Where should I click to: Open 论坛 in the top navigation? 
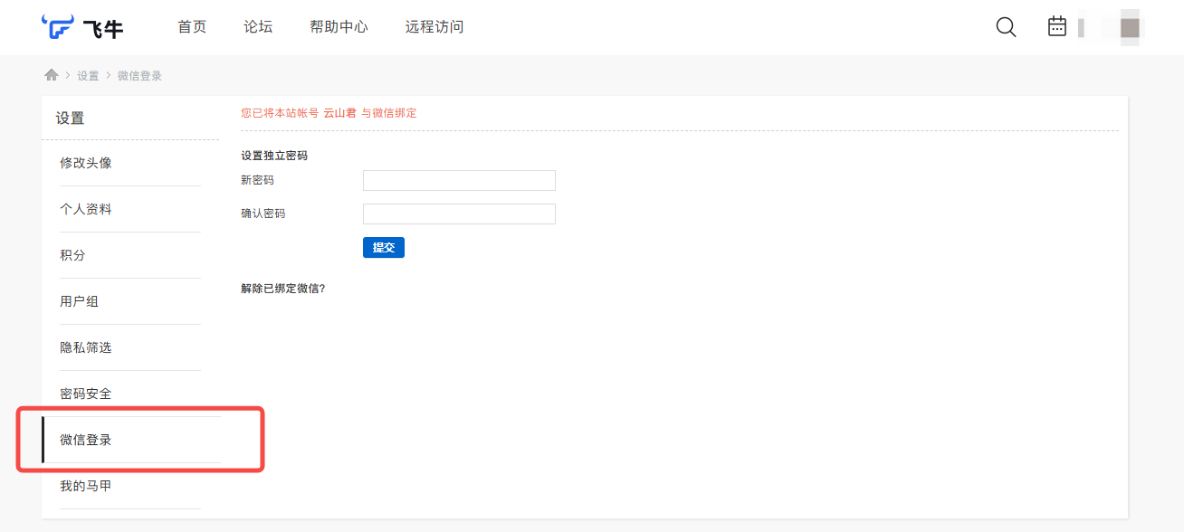(258, 27)
